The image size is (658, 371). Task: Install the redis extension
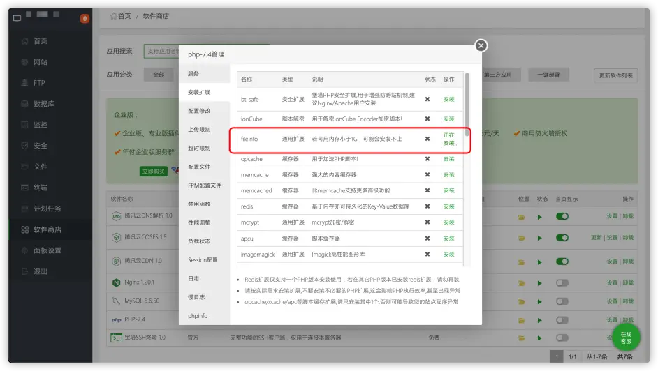click(448, 206)
